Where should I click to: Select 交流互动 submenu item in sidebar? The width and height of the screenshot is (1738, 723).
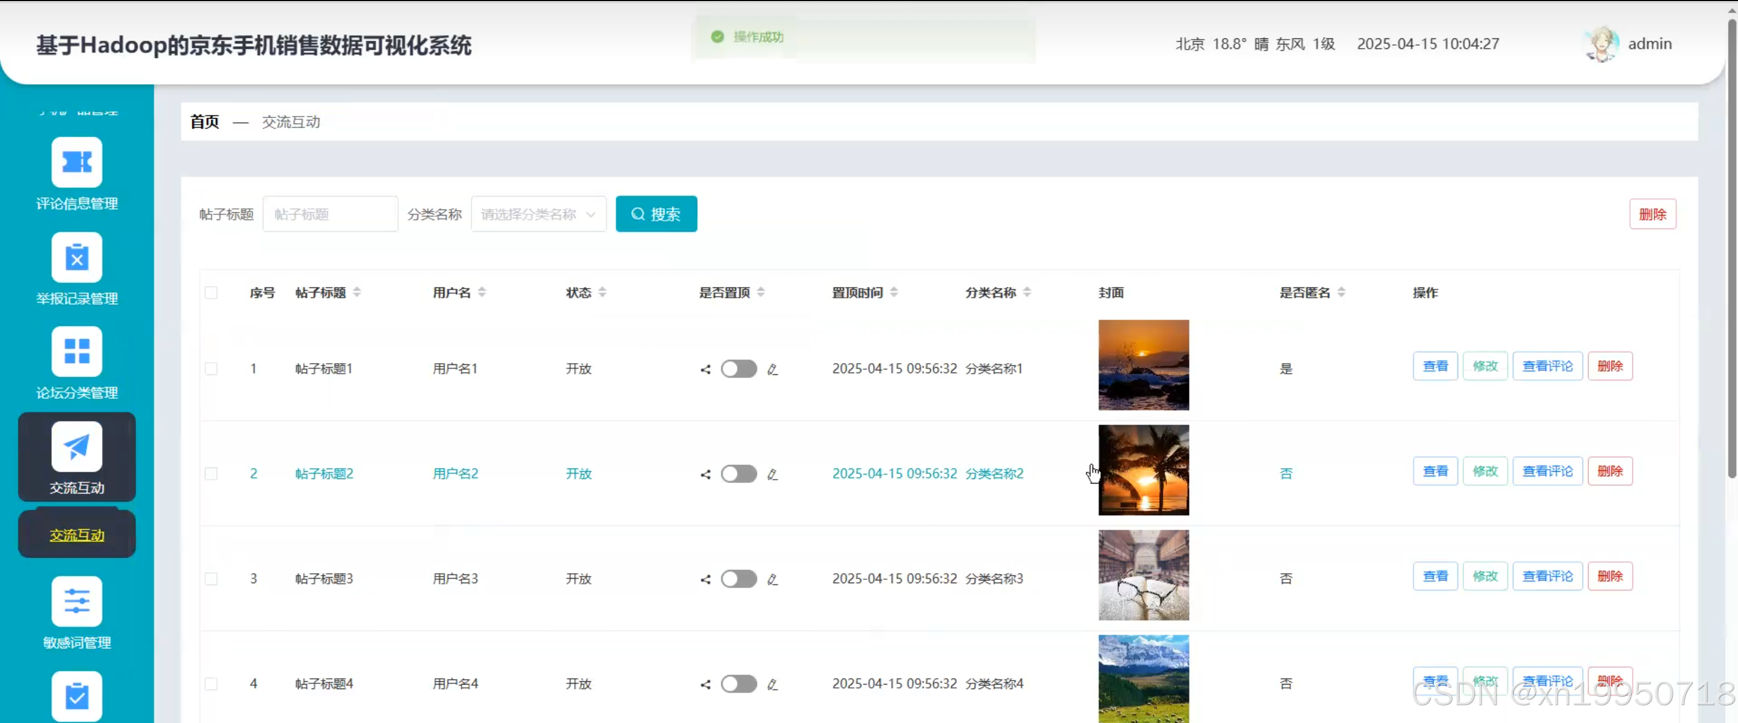(77, 535)
